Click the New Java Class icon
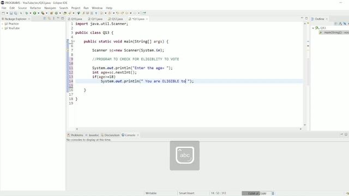 (56, 13)
